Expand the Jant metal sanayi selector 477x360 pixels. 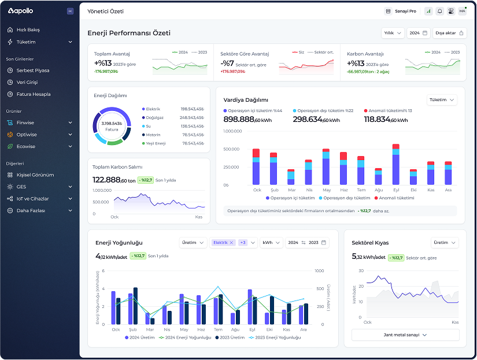coord(405,335)
